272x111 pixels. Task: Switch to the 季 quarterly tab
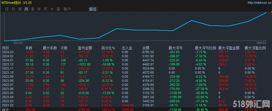33,9
